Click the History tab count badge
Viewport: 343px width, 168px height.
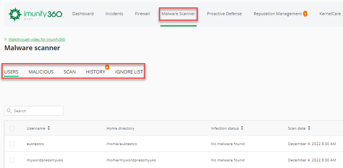(107, 67)
